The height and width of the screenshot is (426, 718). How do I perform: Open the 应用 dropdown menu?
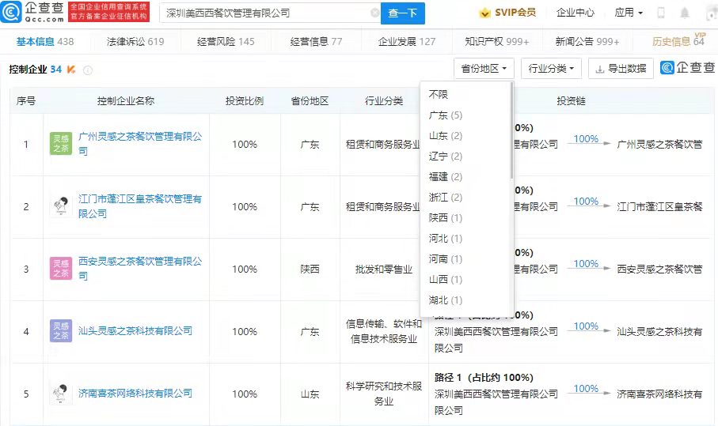[x=629, y=13]
